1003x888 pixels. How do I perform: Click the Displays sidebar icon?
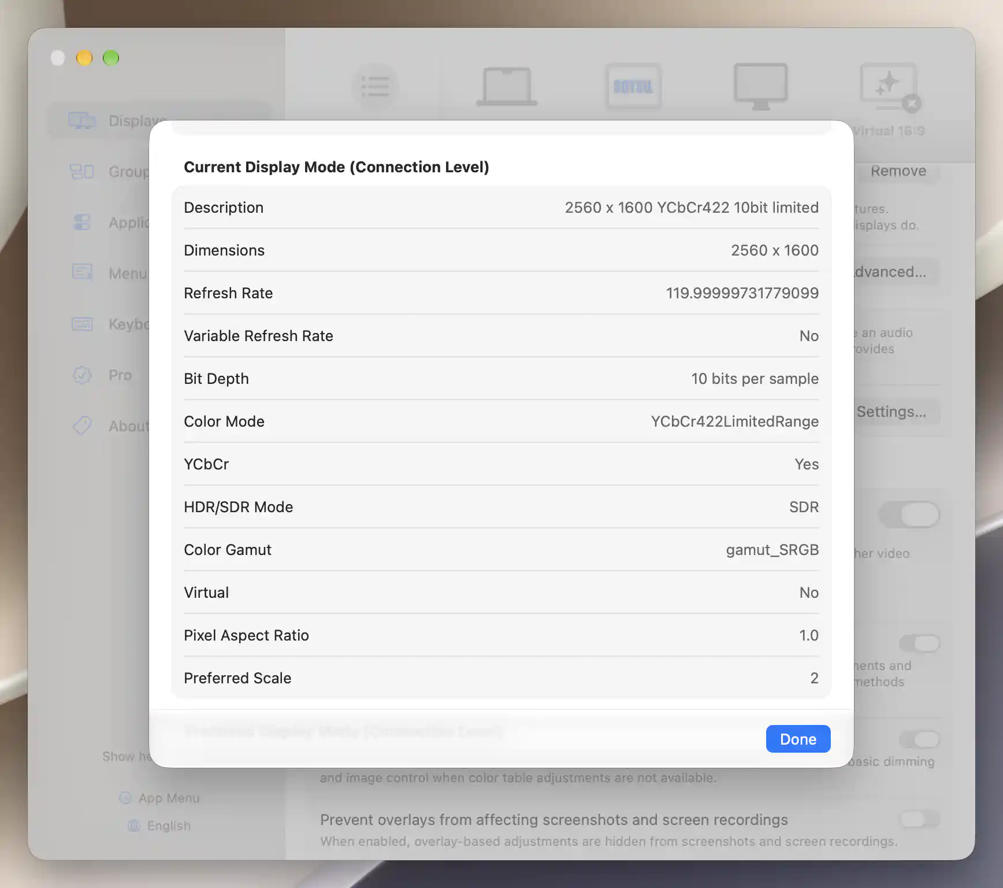tap(82, 120)
